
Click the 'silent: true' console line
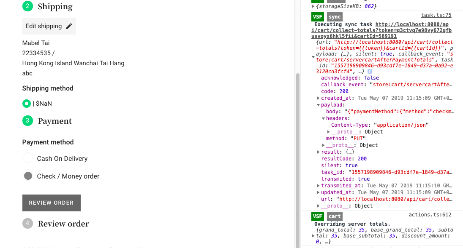point(339,165)
